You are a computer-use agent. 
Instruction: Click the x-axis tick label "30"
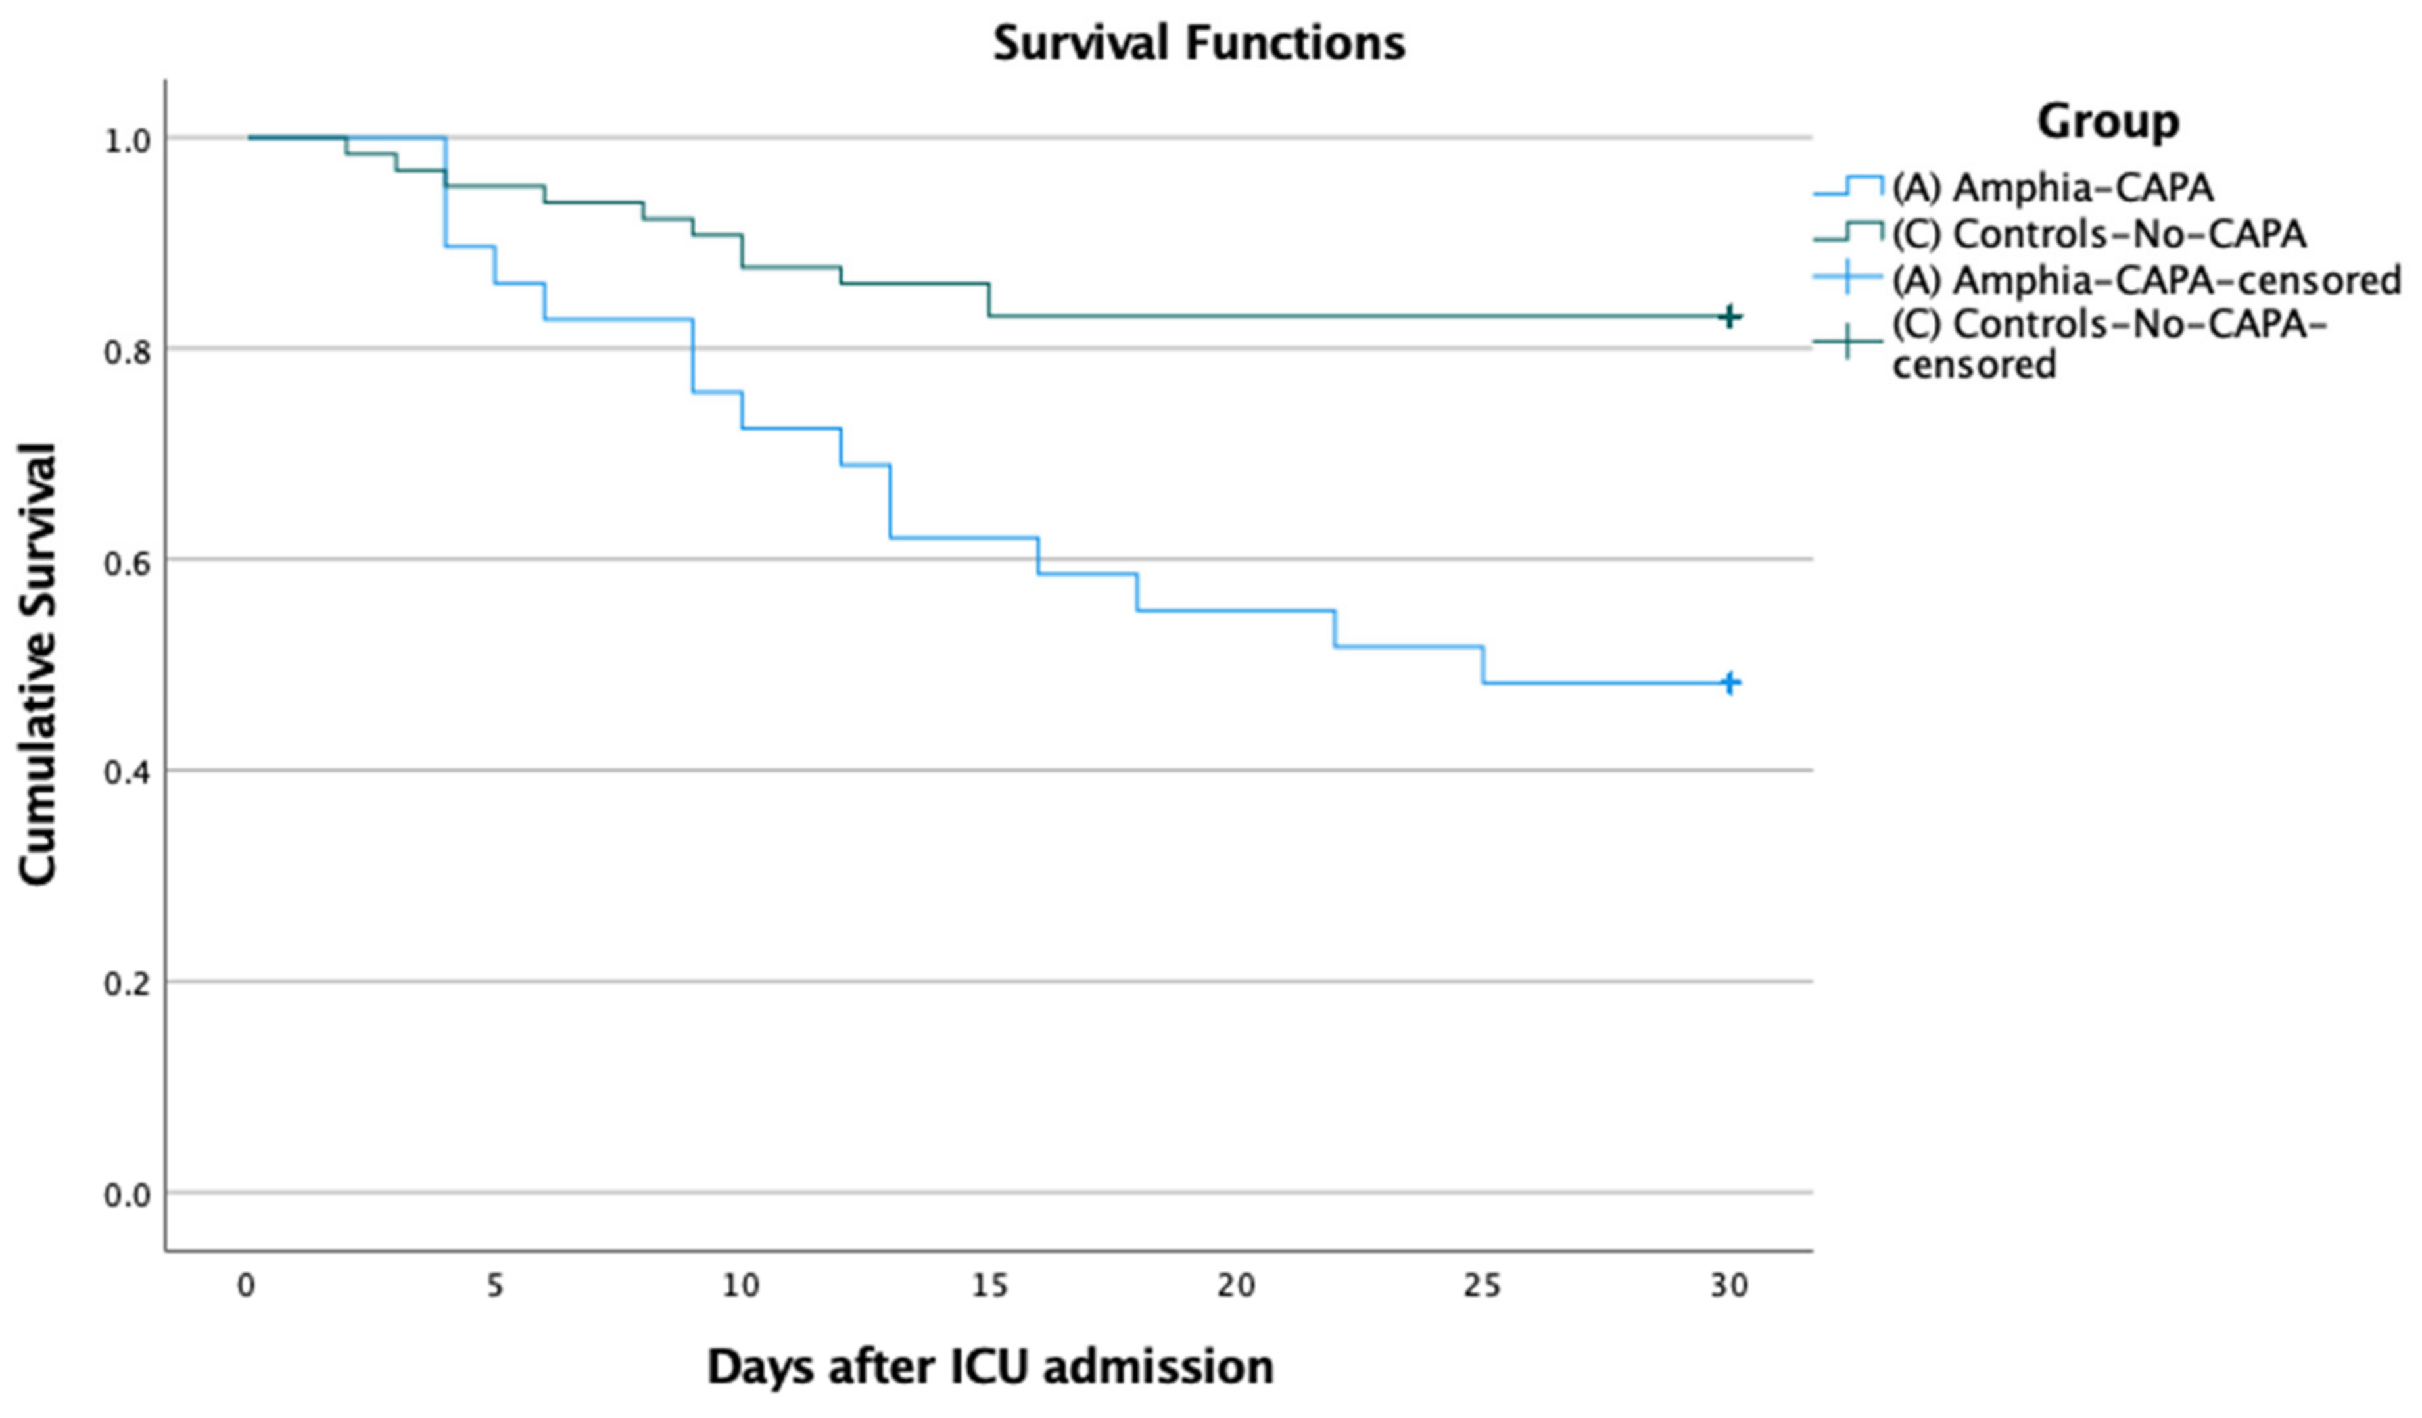[x=1729, y=1285]
